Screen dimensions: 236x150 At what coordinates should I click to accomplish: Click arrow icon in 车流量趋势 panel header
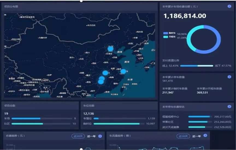tap(205, 136)
